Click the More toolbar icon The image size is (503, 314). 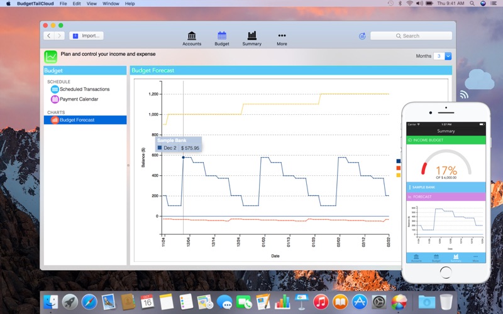[x=282, y=38]
